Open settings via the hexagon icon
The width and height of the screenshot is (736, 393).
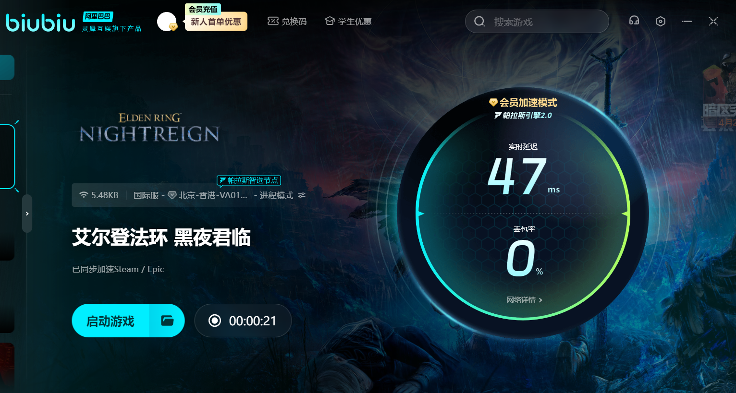[x=661, y=21]
